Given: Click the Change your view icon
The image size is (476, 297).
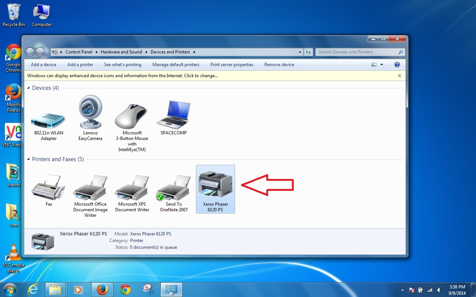Looking at the screenshot, I should [374, 65].
